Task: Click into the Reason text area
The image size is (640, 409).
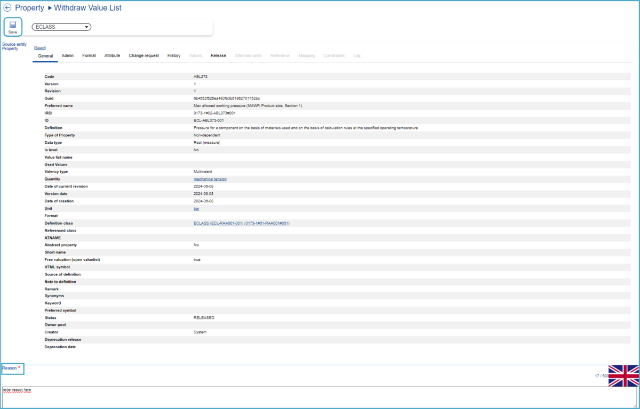Action: pos(320,397)
